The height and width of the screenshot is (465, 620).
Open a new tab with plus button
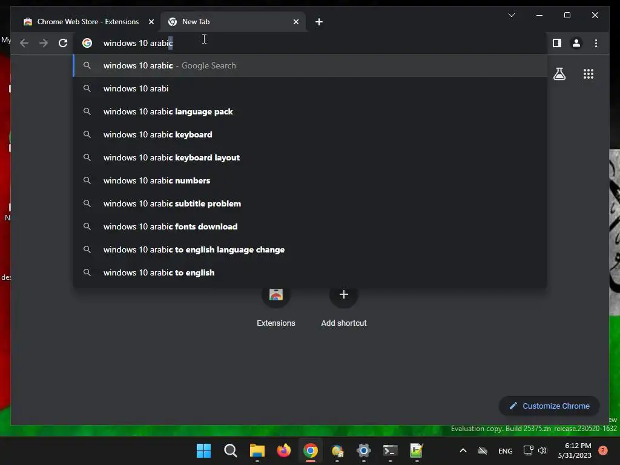click(x=319, y=22)
